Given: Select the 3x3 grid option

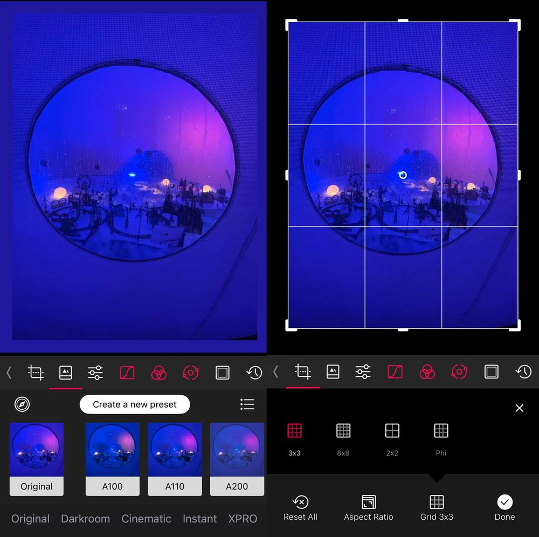Looking at the screenshot, I should tap(294, 431).
